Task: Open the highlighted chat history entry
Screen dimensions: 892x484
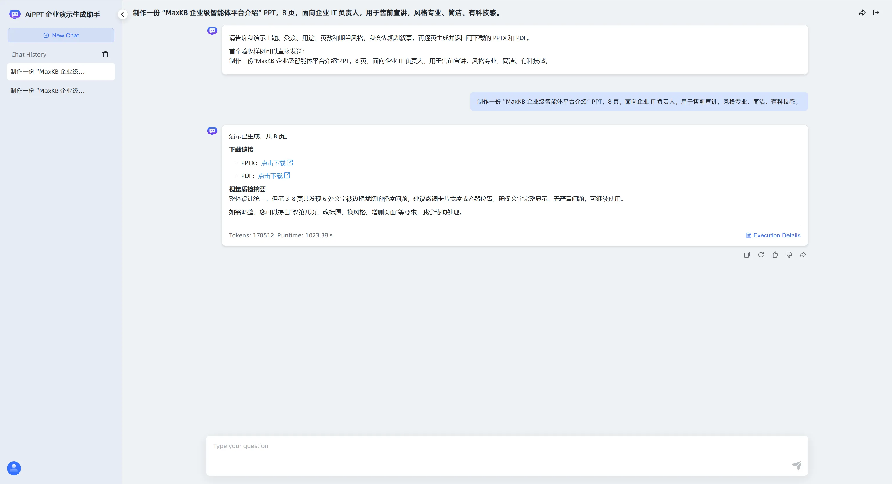Action: pos(61,72)
